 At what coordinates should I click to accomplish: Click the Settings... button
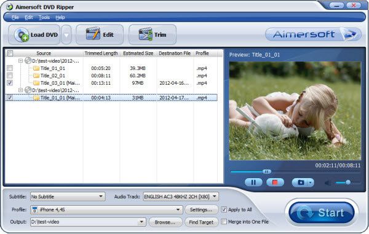point(201,209)
